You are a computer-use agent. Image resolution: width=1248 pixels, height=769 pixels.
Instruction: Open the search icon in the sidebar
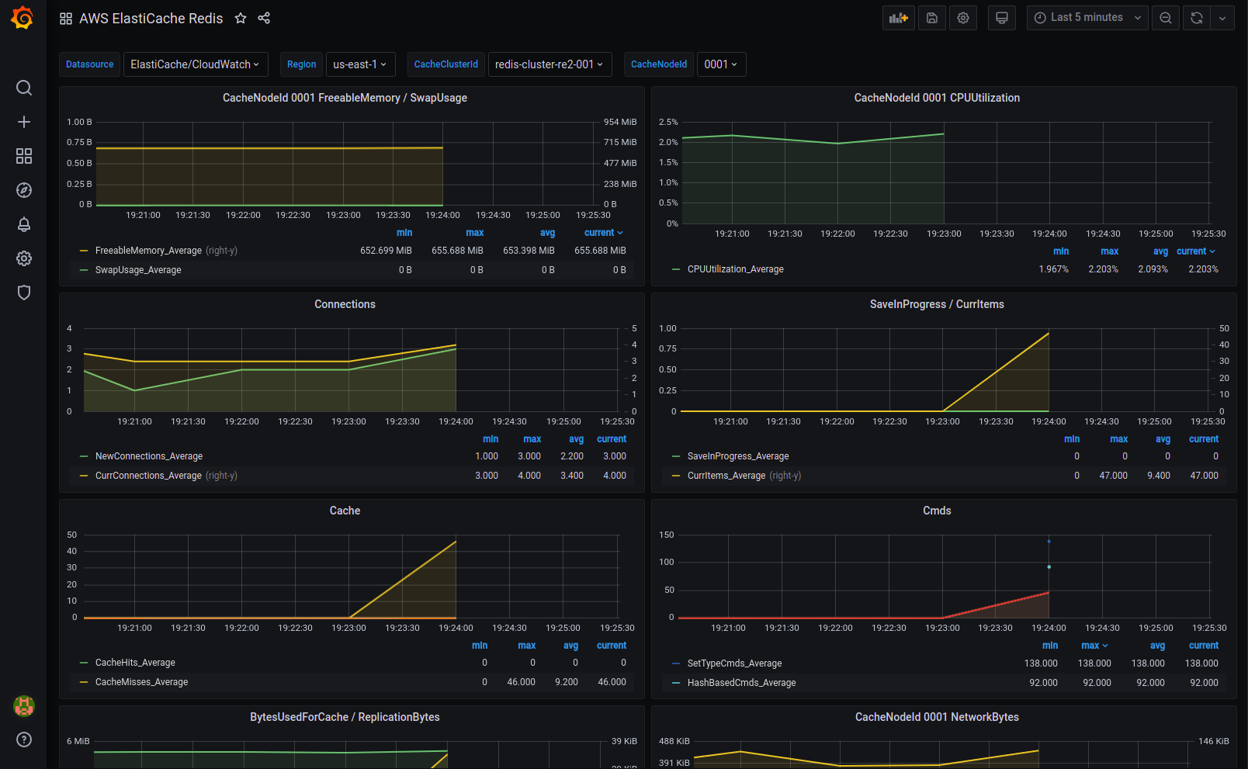pyautogui.click(x=24, y=88)
